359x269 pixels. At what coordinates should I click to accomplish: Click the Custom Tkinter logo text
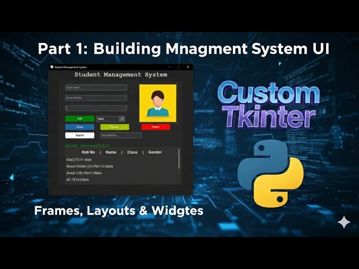pos(268,105)
